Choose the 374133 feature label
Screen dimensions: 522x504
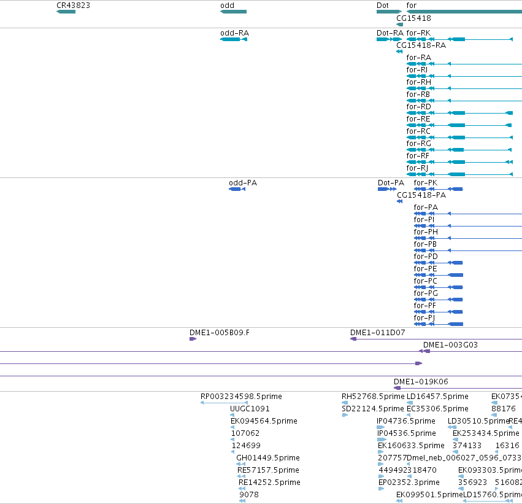click(x=467, y=446)
